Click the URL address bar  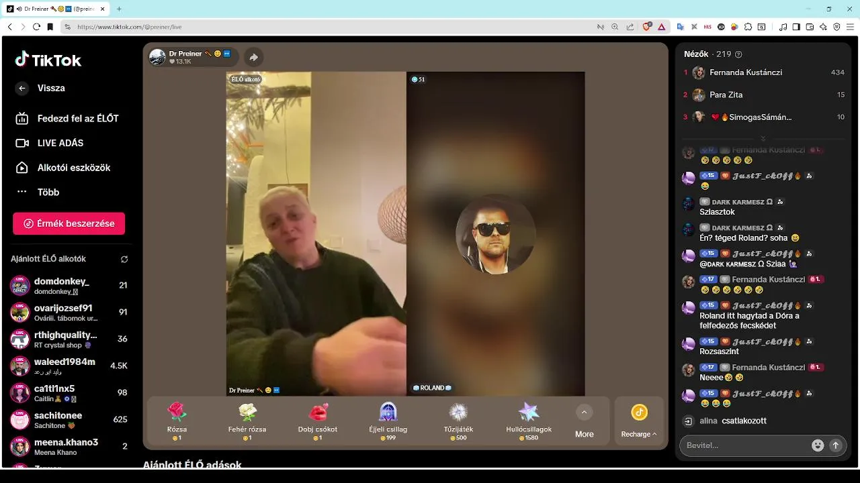pyautogui.click(x=329, y=27)
